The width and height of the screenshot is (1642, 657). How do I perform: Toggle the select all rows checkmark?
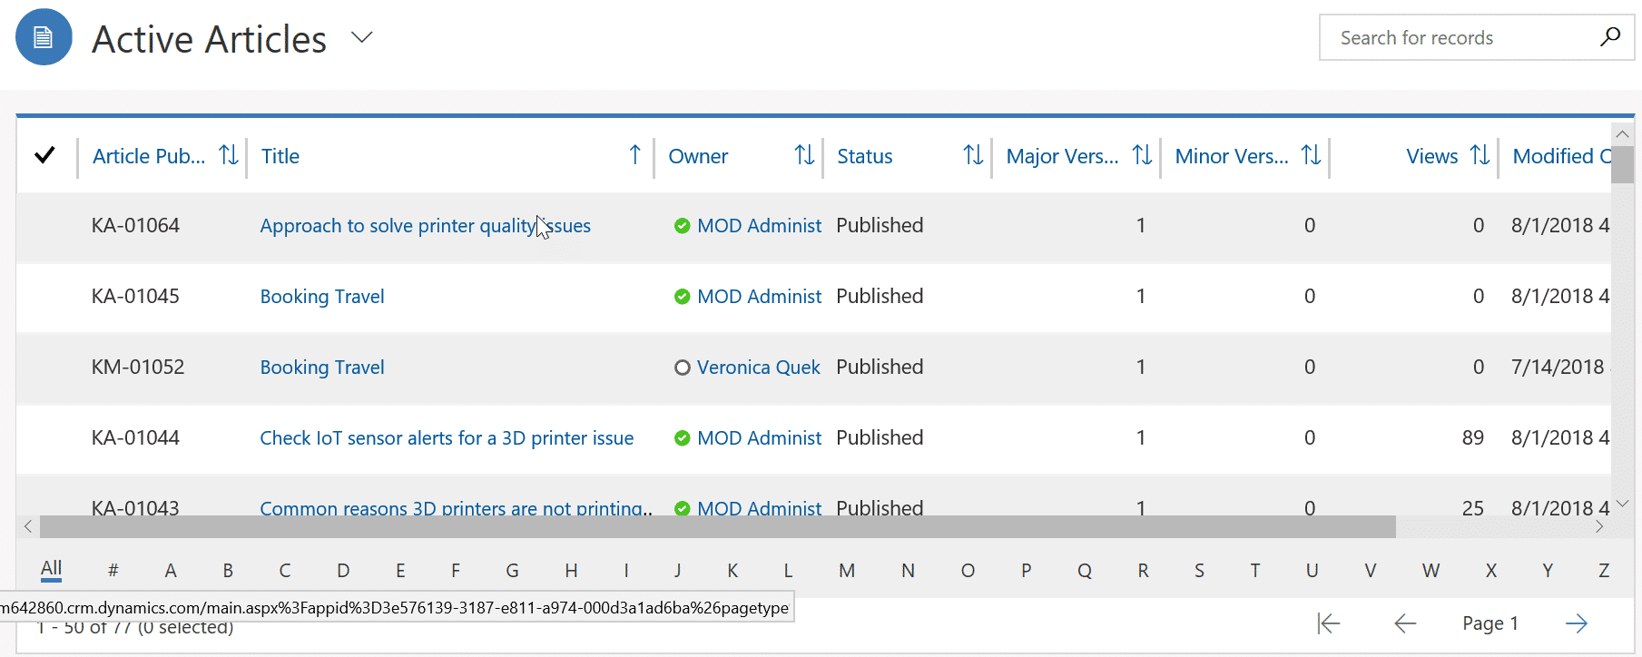pyautogui.click(x=44, y=155)
